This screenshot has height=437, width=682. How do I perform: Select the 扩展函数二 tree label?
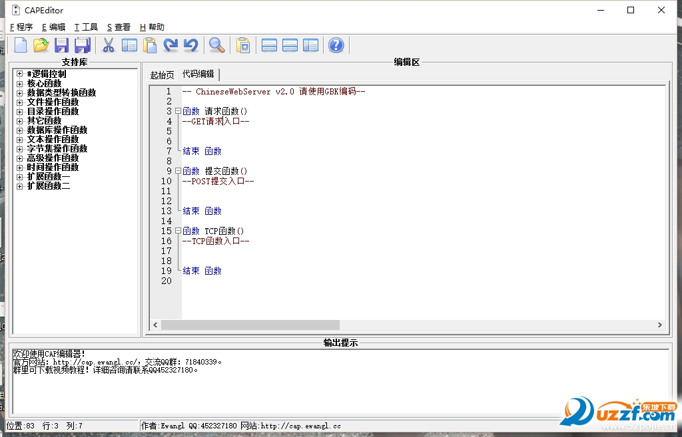pos(49,186)
